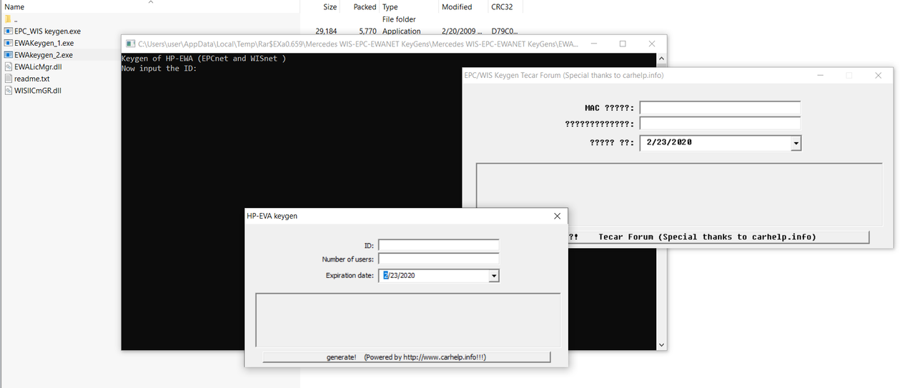Maximize the console window
915x388 pixels.
pyautogui.click(x=623, y=44)
